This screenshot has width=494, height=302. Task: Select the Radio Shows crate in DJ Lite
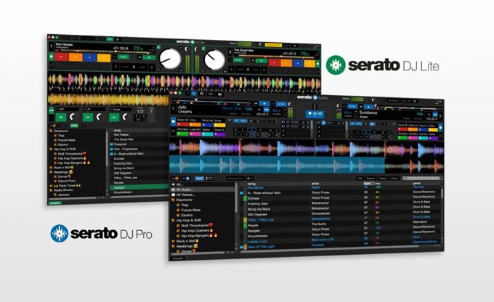[x=63, y=190]
